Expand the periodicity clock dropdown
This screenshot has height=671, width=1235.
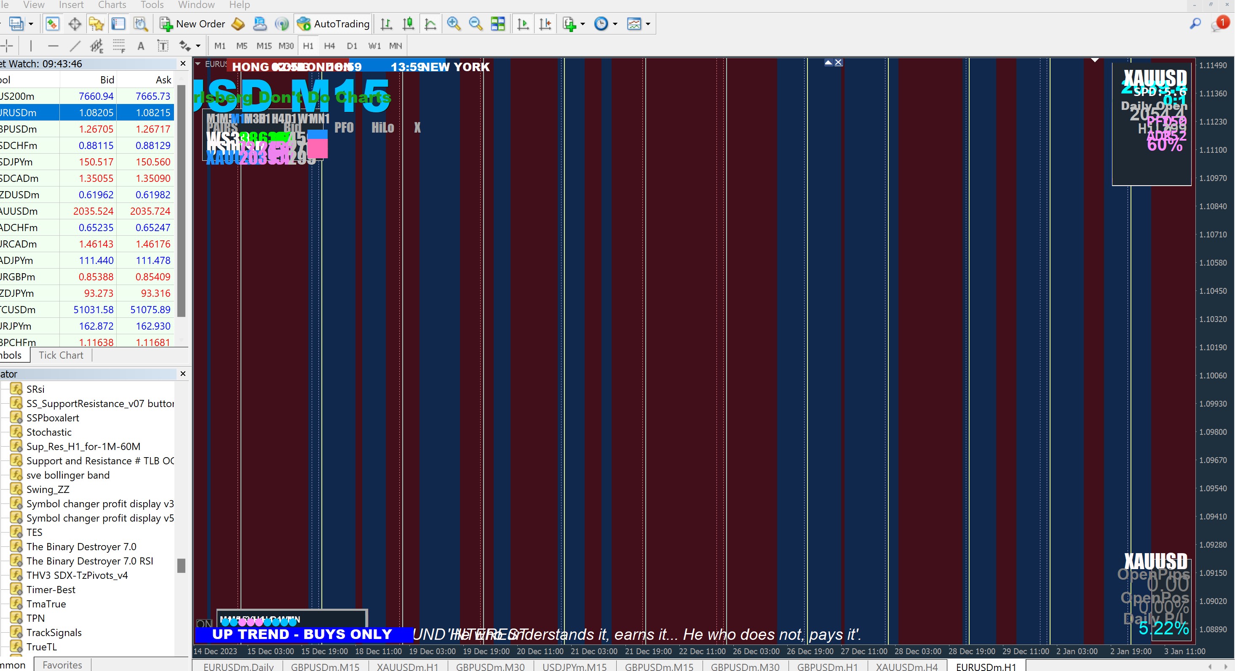coord(615,24)
